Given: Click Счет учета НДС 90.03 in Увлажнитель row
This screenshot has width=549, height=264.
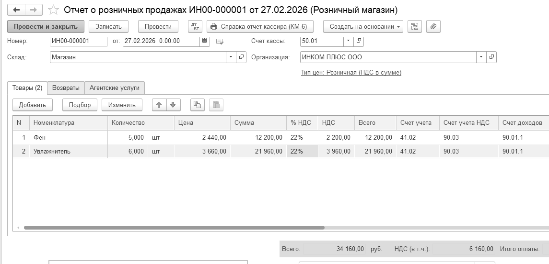Looking at the screenshot, I should (469, 151).
